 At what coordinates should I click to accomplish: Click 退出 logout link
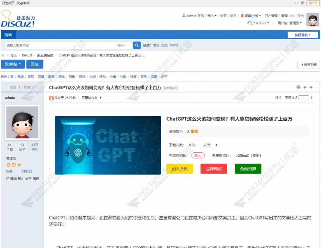click(301, 16)
